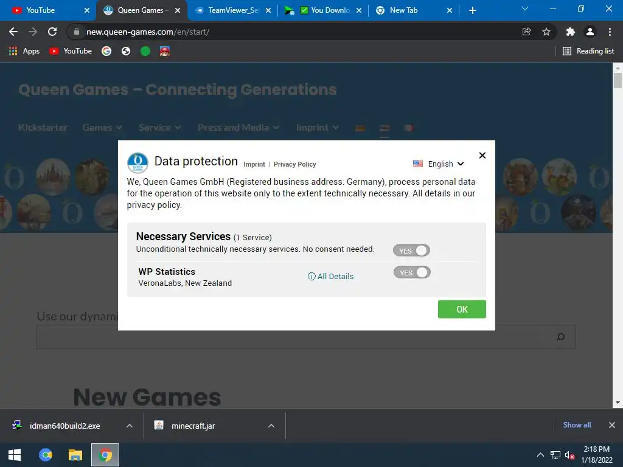Expand minecraft.jar download options
The image size is (623, 467).
click(x=271, y=426)
